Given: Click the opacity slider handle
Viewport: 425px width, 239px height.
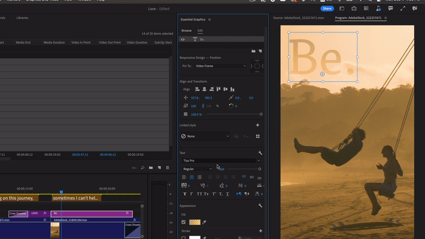Looking at the screenshot, I should pyautogui.click(x=261, y=114).
